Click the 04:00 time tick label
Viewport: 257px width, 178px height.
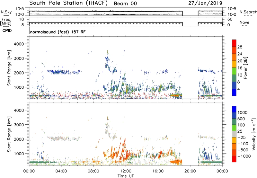tap(61, 171)
